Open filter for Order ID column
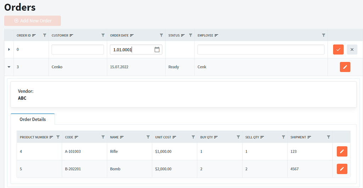Viewport: 363px width, 188px height. tap(45, 35)
